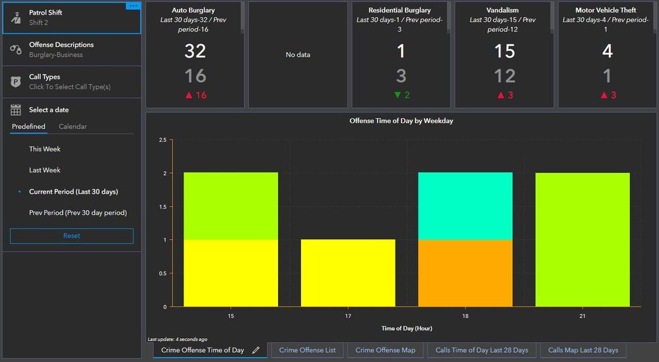659x362 pixels.
Task: Click the Last update timestamp text
Action: [178, 340]
